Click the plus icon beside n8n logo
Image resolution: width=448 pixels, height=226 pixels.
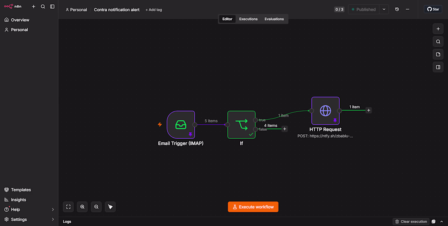coord(33,6)
